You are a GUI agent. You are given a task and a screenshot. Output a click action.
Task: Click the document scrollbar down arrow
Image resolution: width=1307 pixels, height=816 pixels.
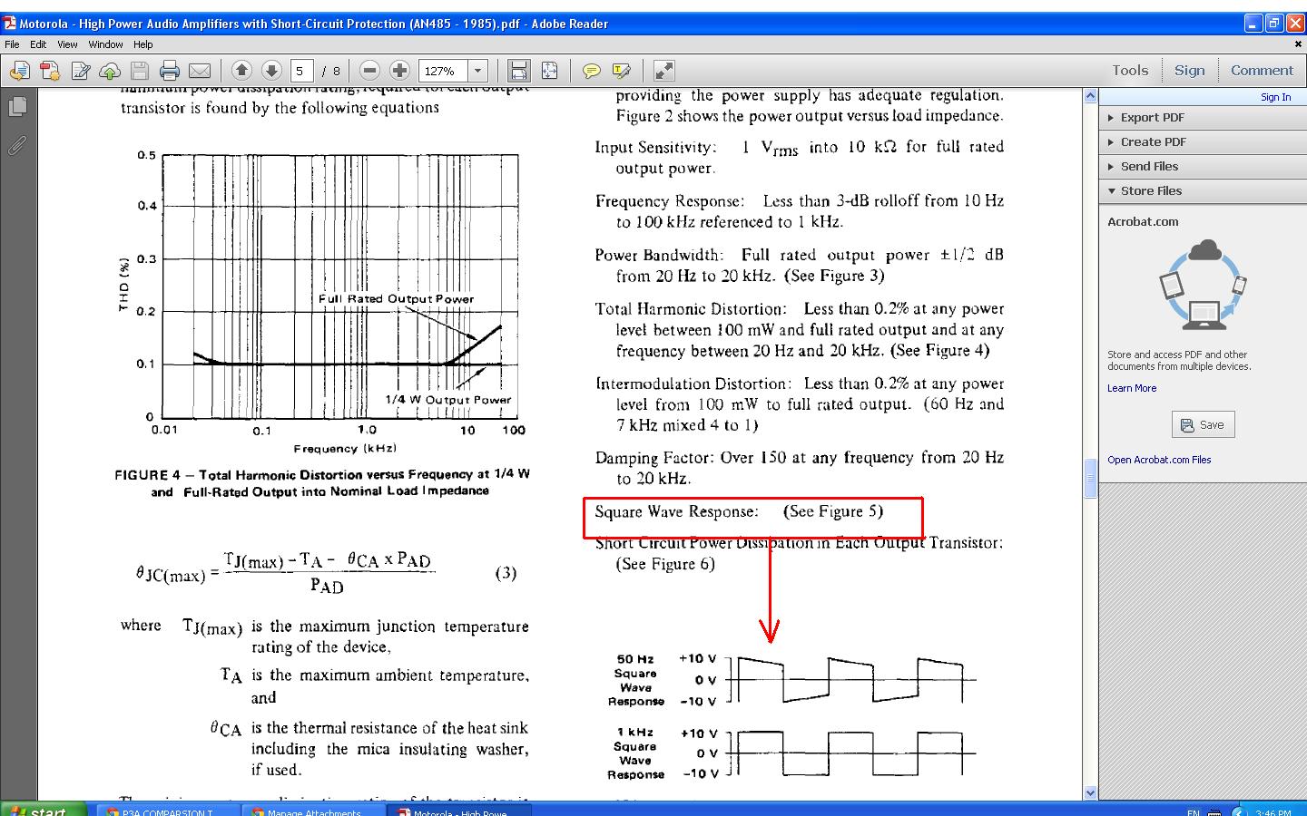click(x=1091, y=792)
